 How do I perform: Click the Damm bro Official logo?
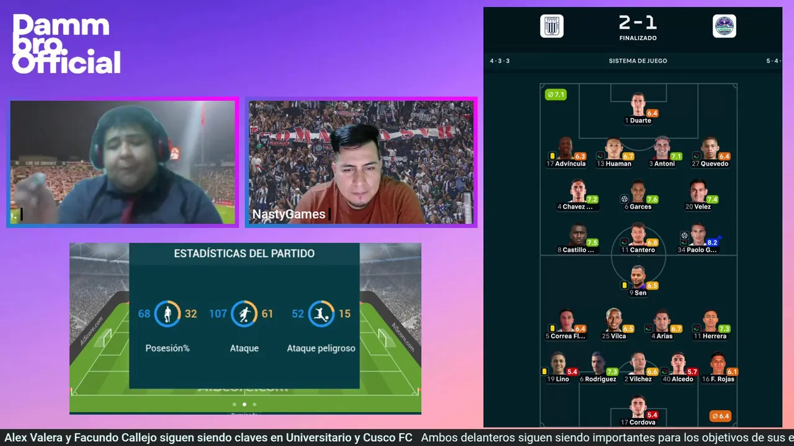point(66,44)
